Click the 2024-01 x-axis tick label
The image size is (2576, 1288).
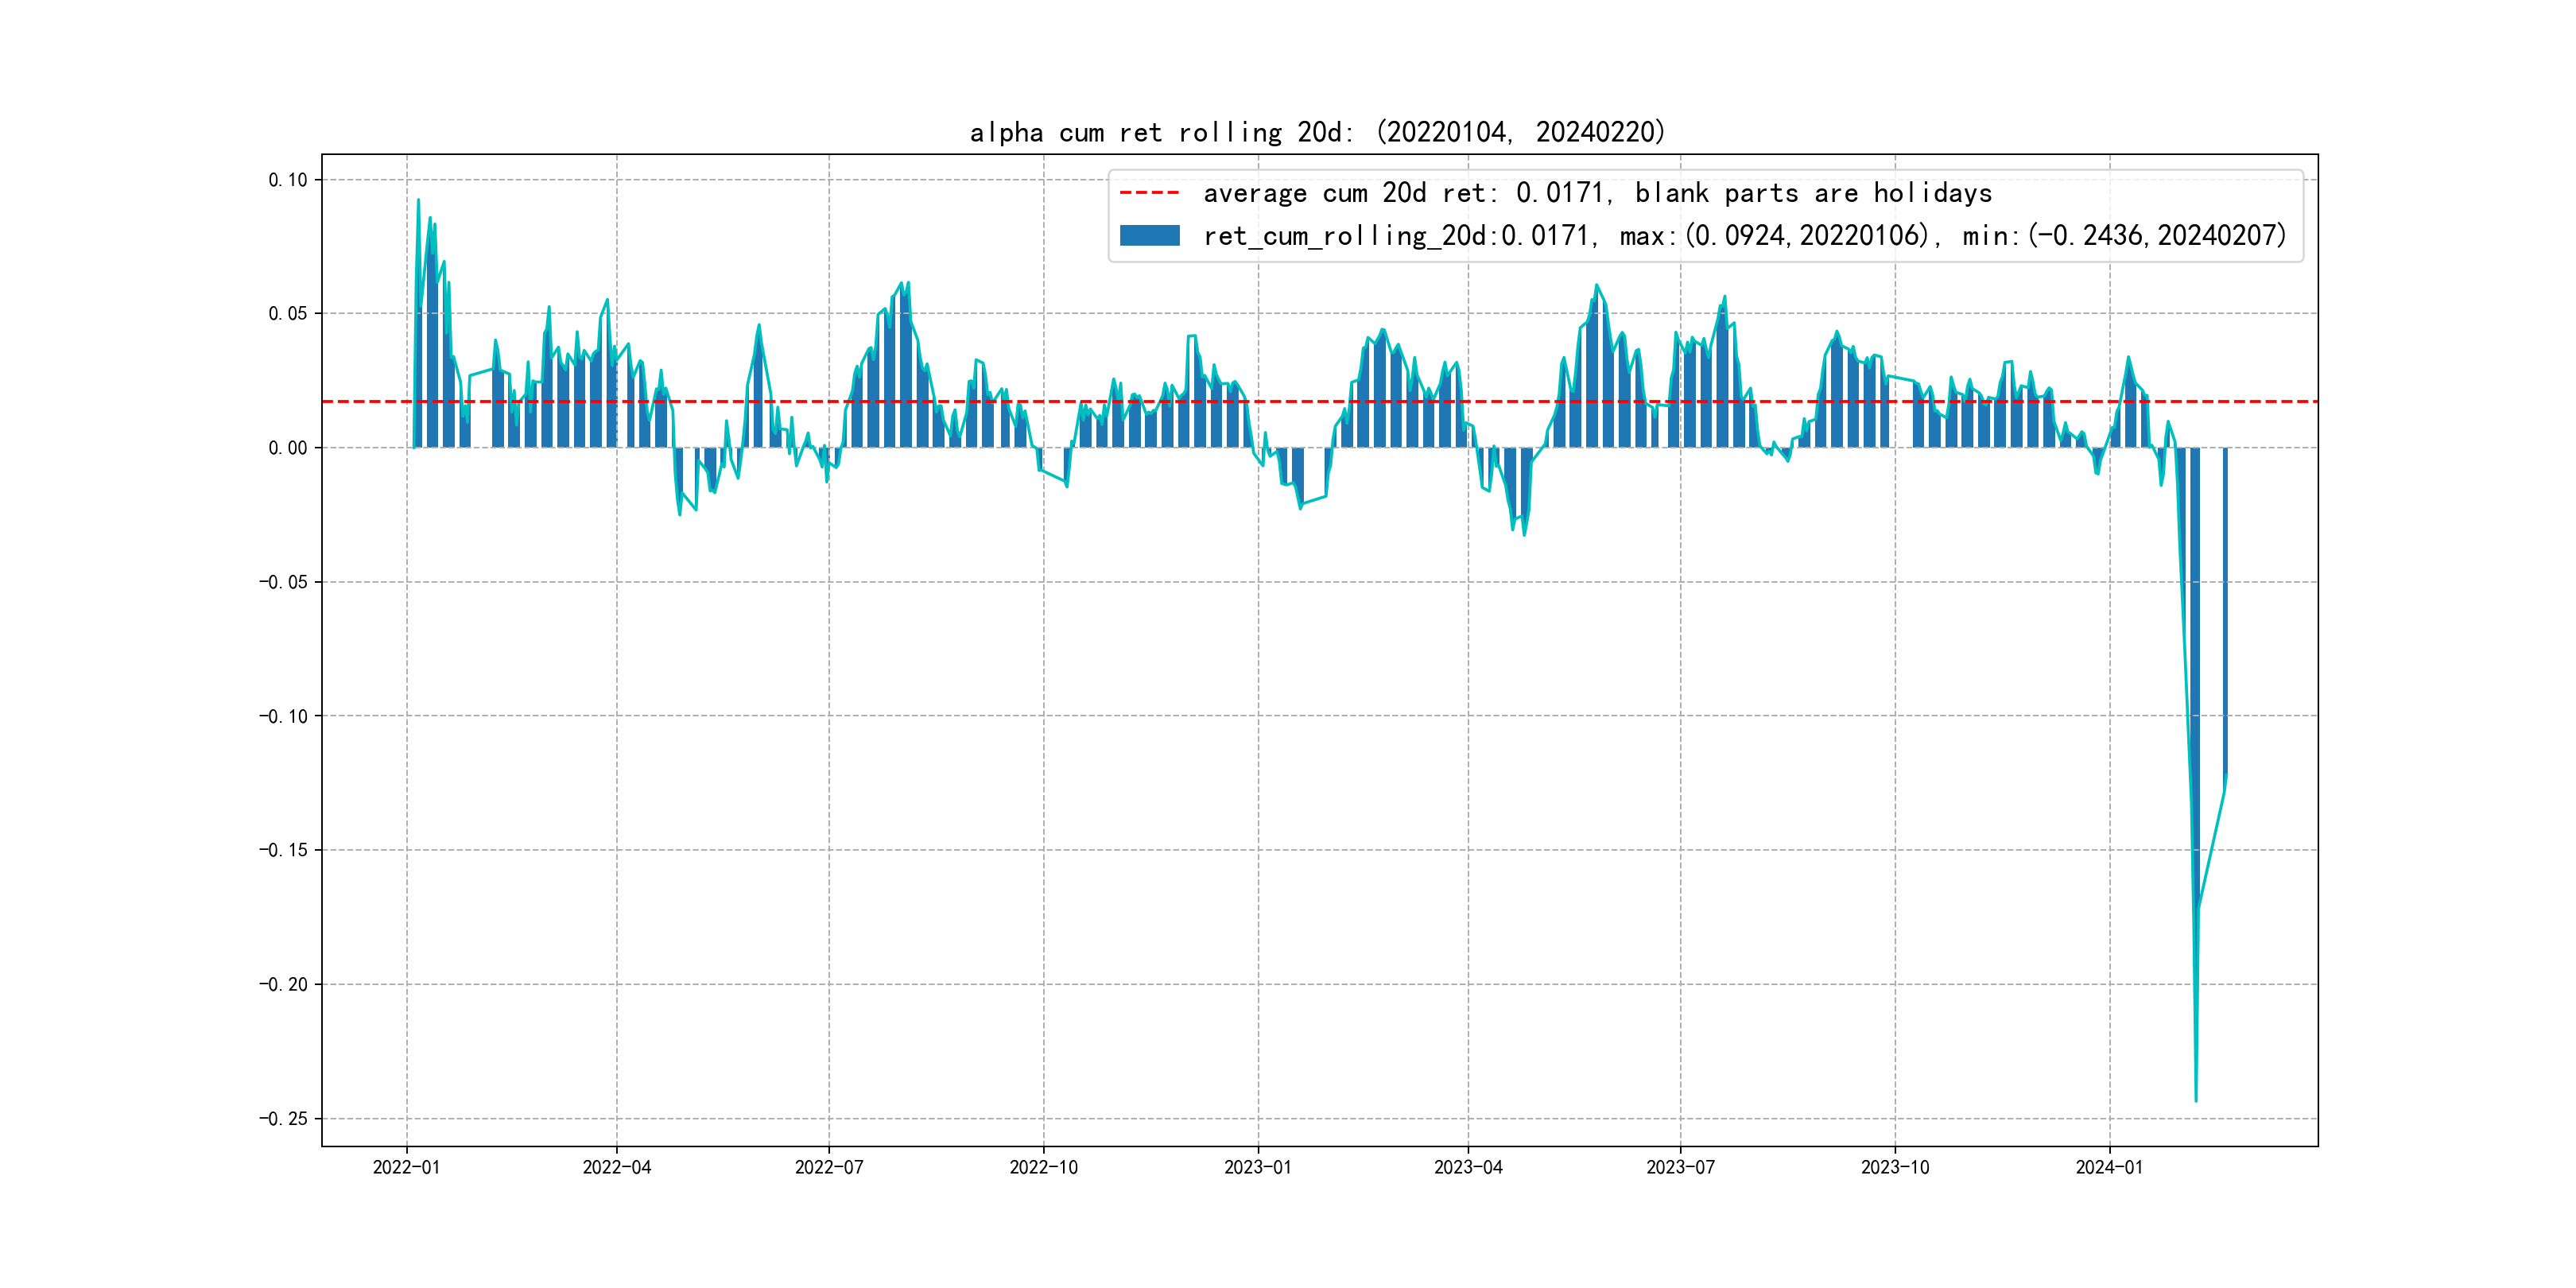[x=2109, y=1167]
